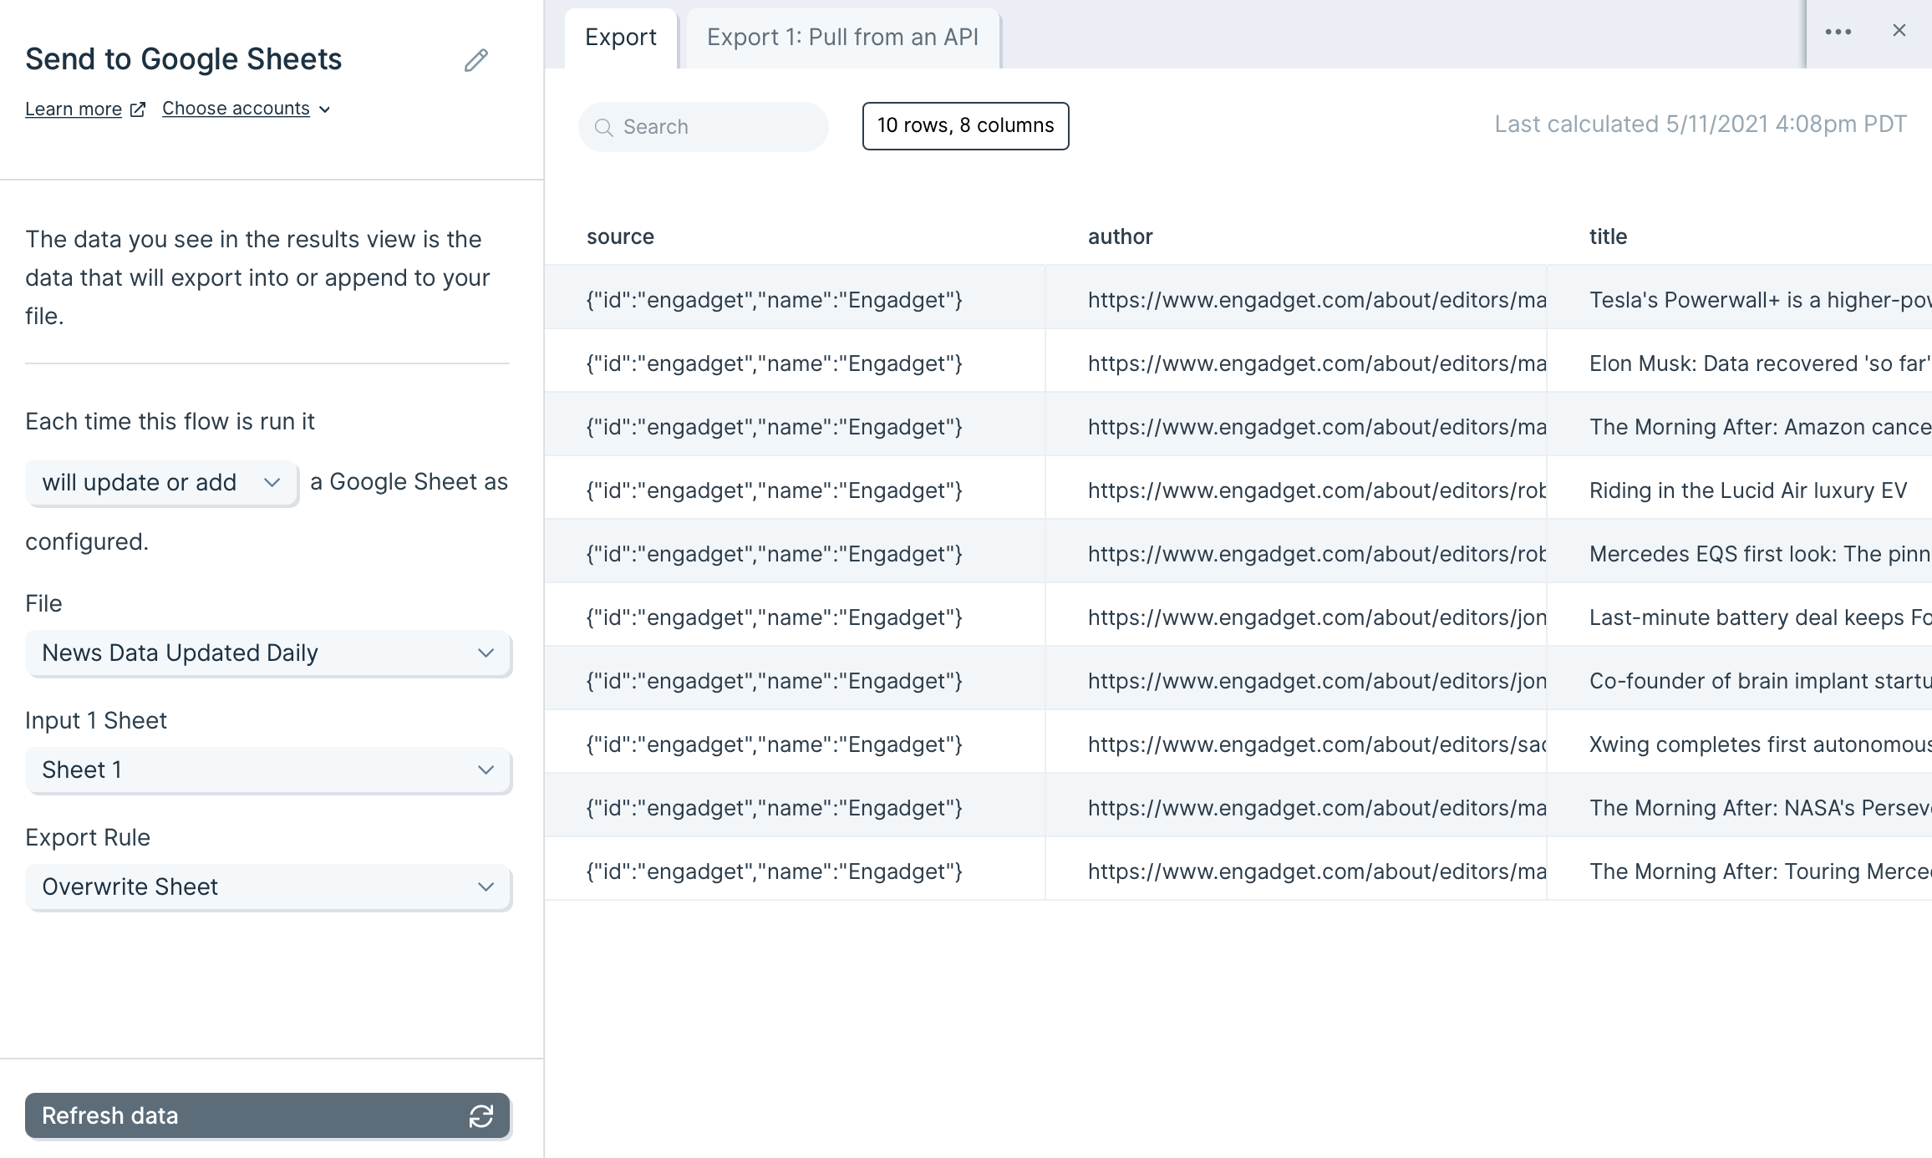The image size is (1932, 1158).
Task: Close the panel with the X icon
Action: 1899,31
